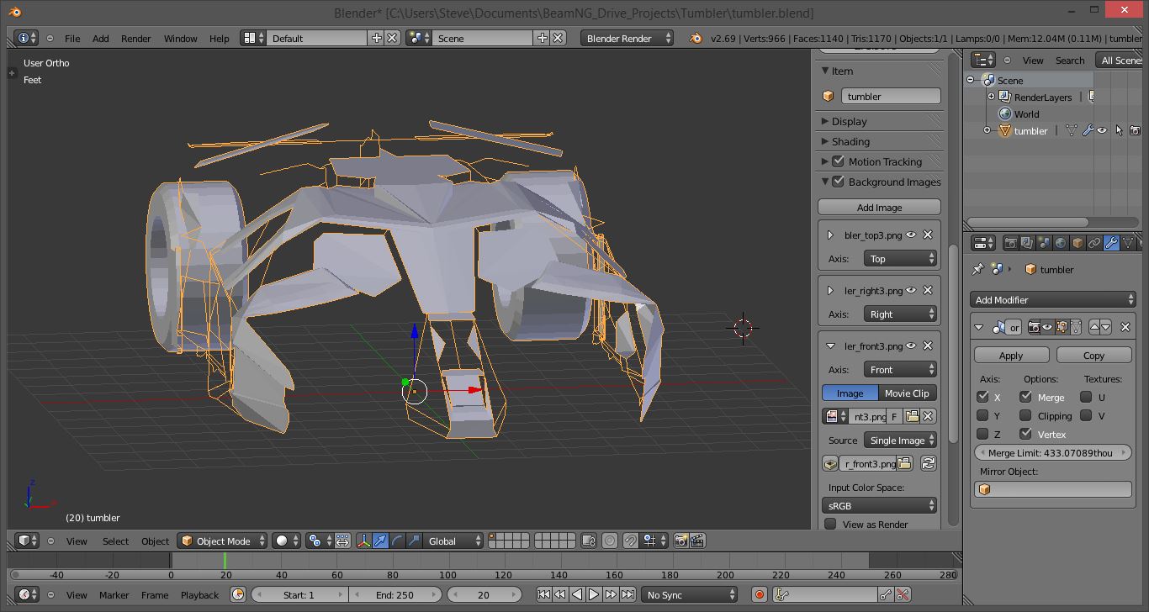The height and width of the screenshot is (612, 1149).
Task: Toggle the Merge option checkbox
Action: (1025, 397)
